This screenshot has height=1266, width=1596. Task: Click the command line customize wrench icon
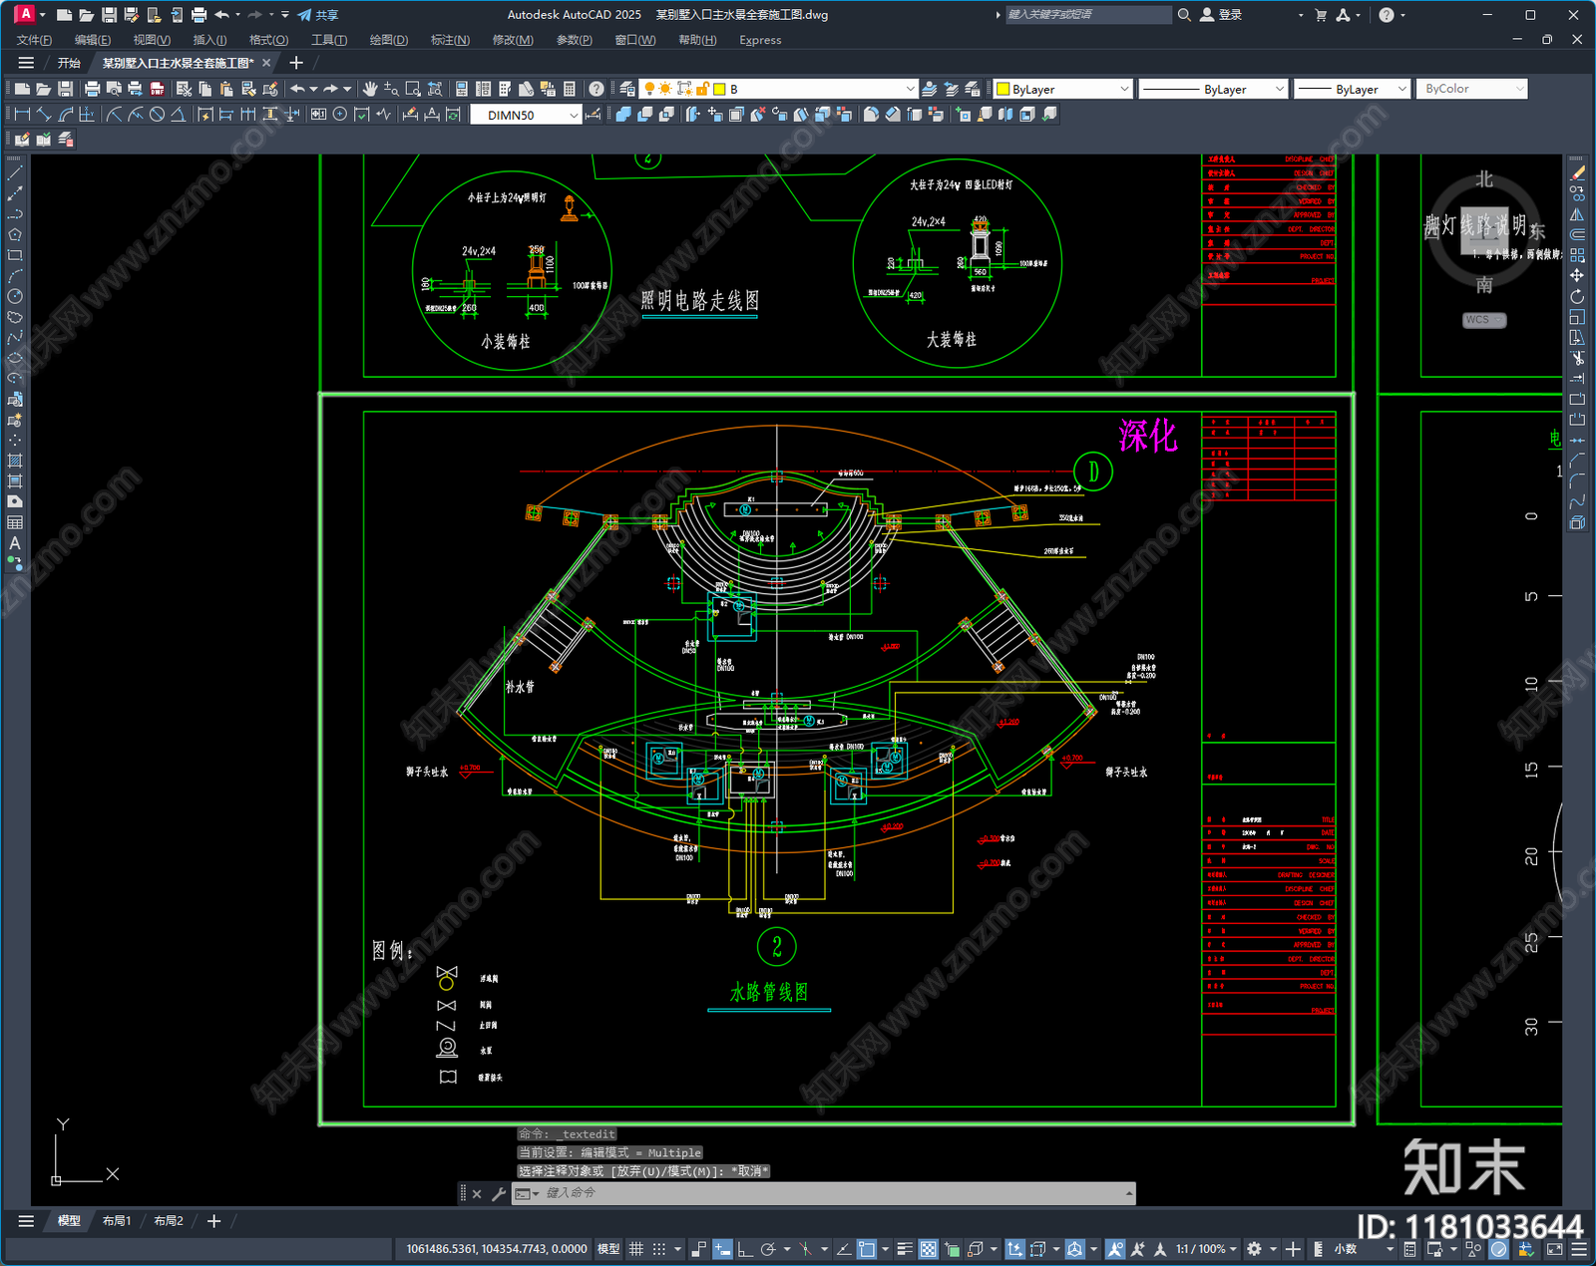click(498, 1193)
